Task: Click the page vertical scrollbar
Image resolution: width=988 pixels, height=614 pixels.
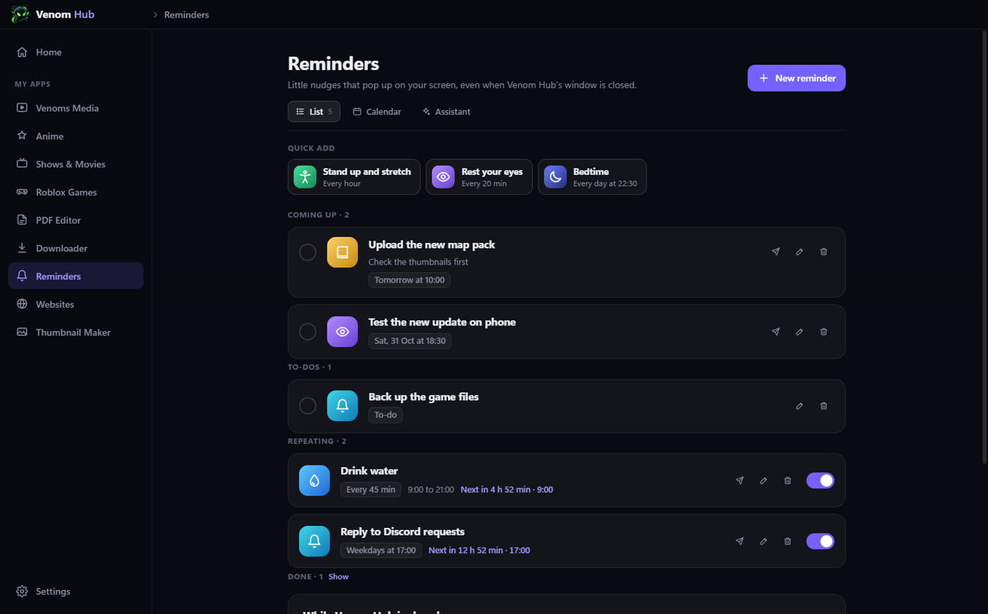Action: click(x=985, y=247)
